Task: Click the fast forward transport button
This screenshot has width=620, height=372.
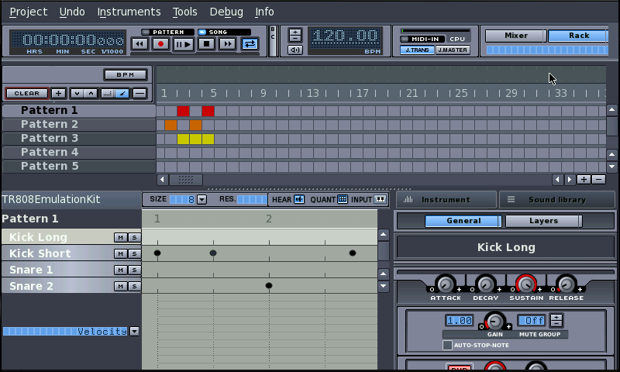Action: point(228,44)
